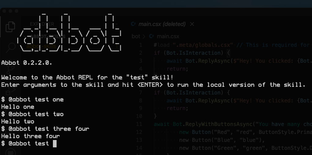The width and height of the screenshot is (312, 155).
Task: Open the GitHub icon at bottom of activity bar
Action: 10,152
